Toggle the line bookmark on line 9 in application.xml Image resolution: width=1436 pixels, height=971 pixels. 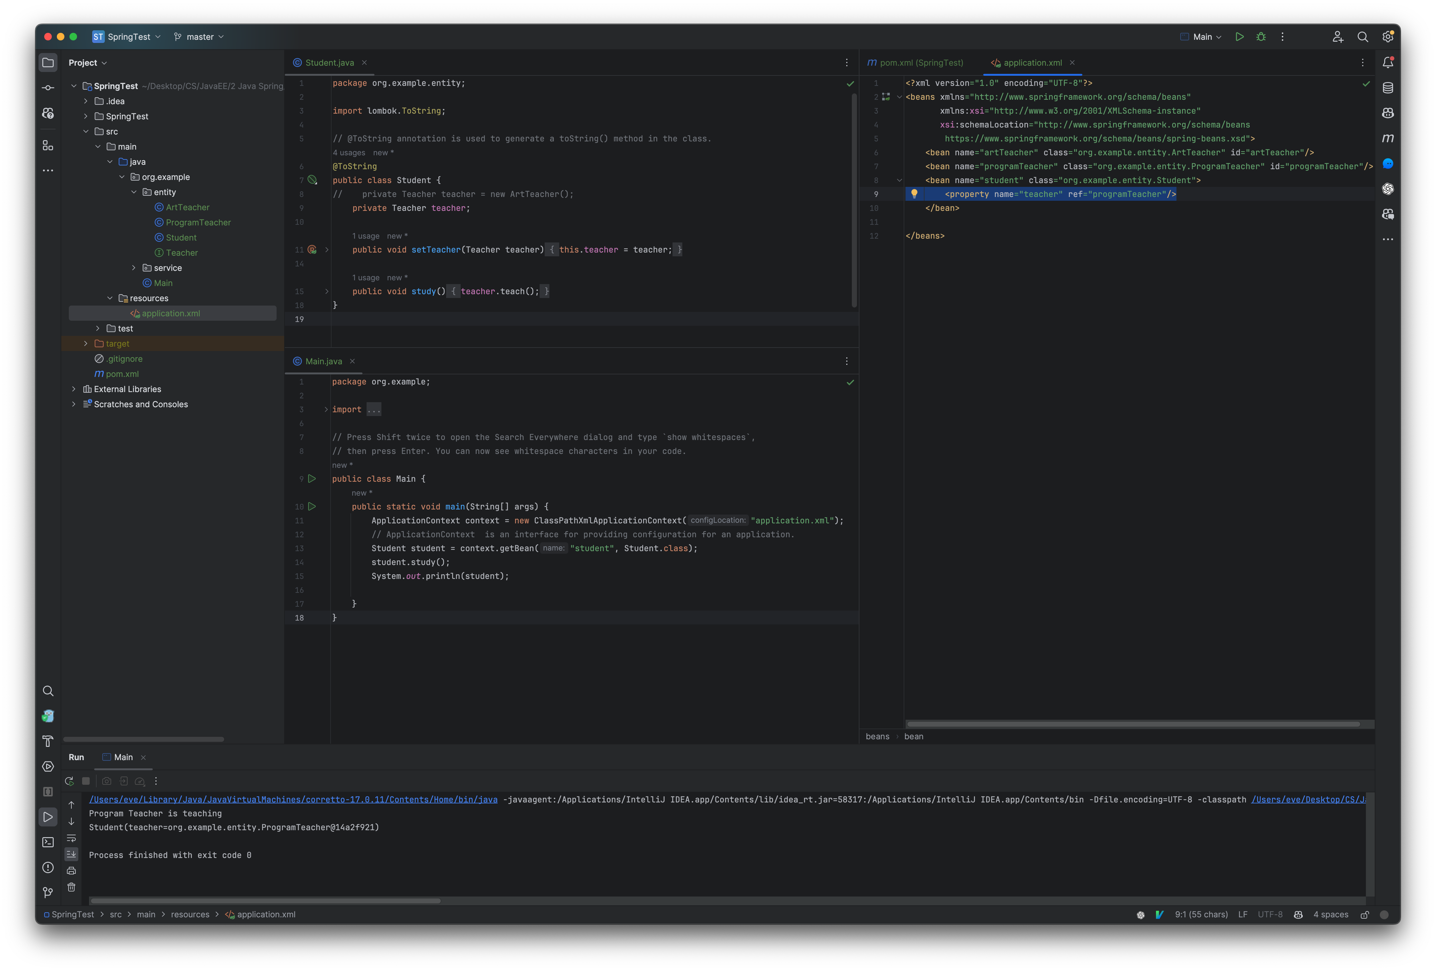(x=876, y=194)
